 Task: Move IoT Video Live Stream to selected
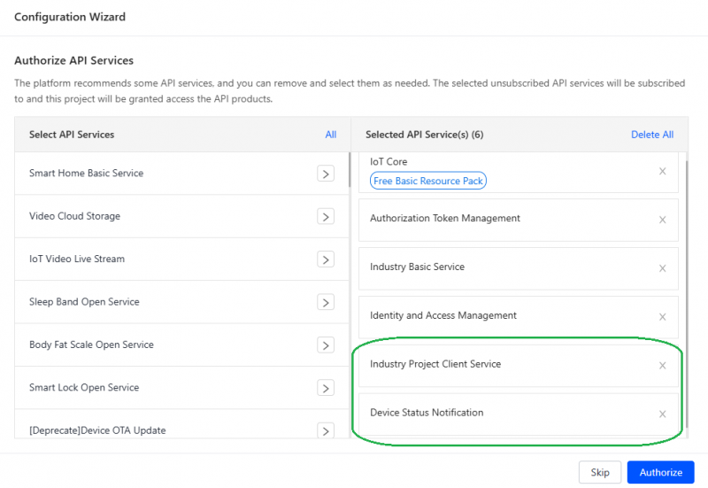(326, 259)
